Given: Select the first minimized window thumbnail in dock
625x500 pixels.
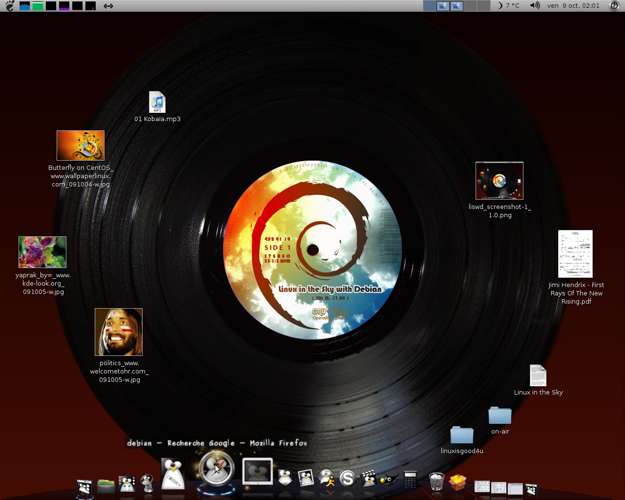Looking at the screenshot, I should 482,486.
